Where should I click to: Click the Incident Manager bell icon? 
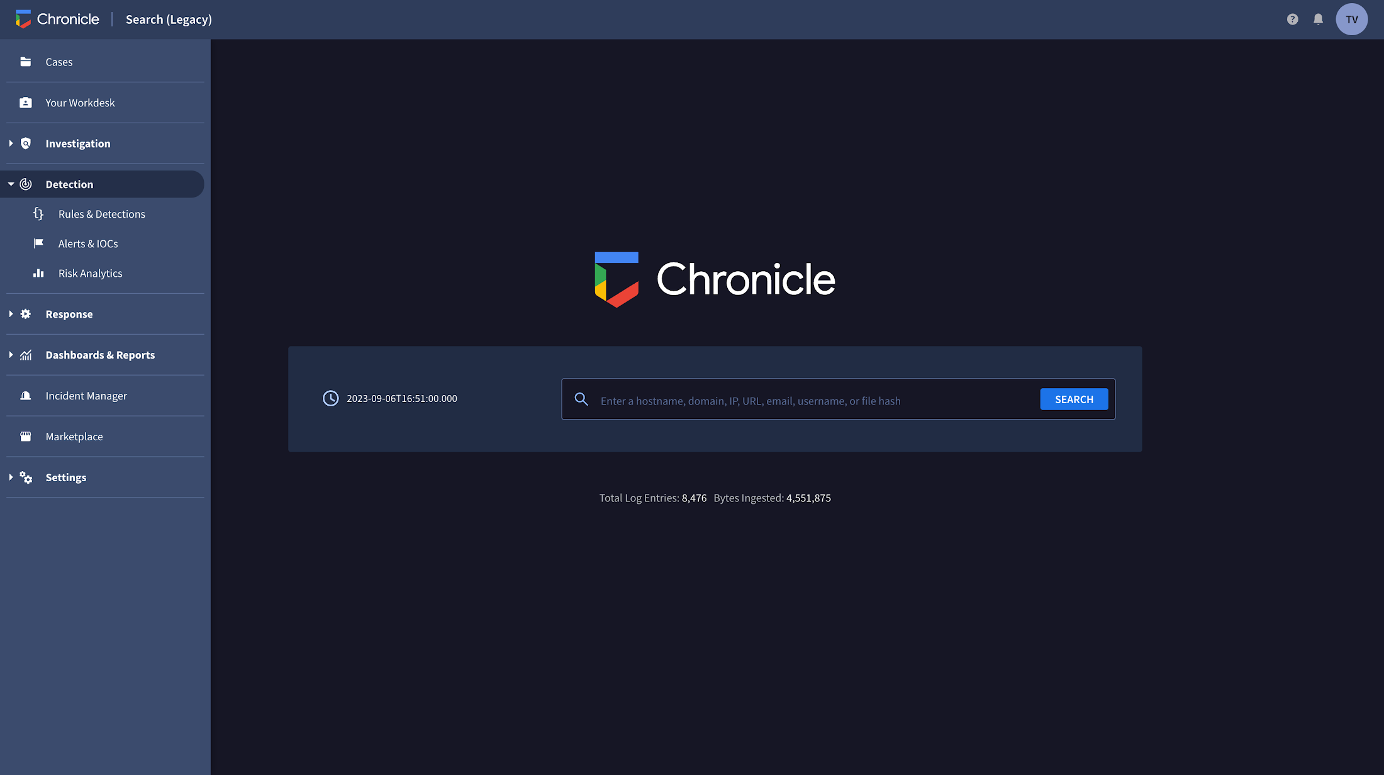click(x=26, y=396)
